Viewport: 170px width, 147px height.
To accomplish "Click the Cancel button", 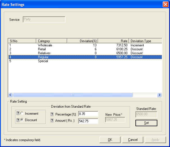I will pyautogui.click(x=133, y=140).
